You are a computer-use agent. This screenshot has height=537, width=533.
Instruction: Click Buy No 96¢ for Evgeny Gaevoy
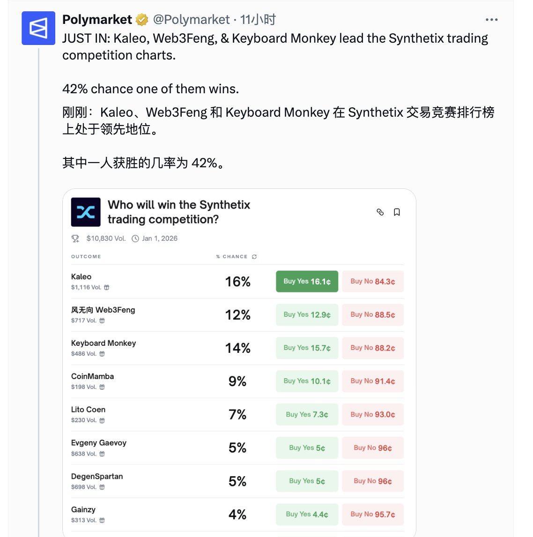point(372,448)
